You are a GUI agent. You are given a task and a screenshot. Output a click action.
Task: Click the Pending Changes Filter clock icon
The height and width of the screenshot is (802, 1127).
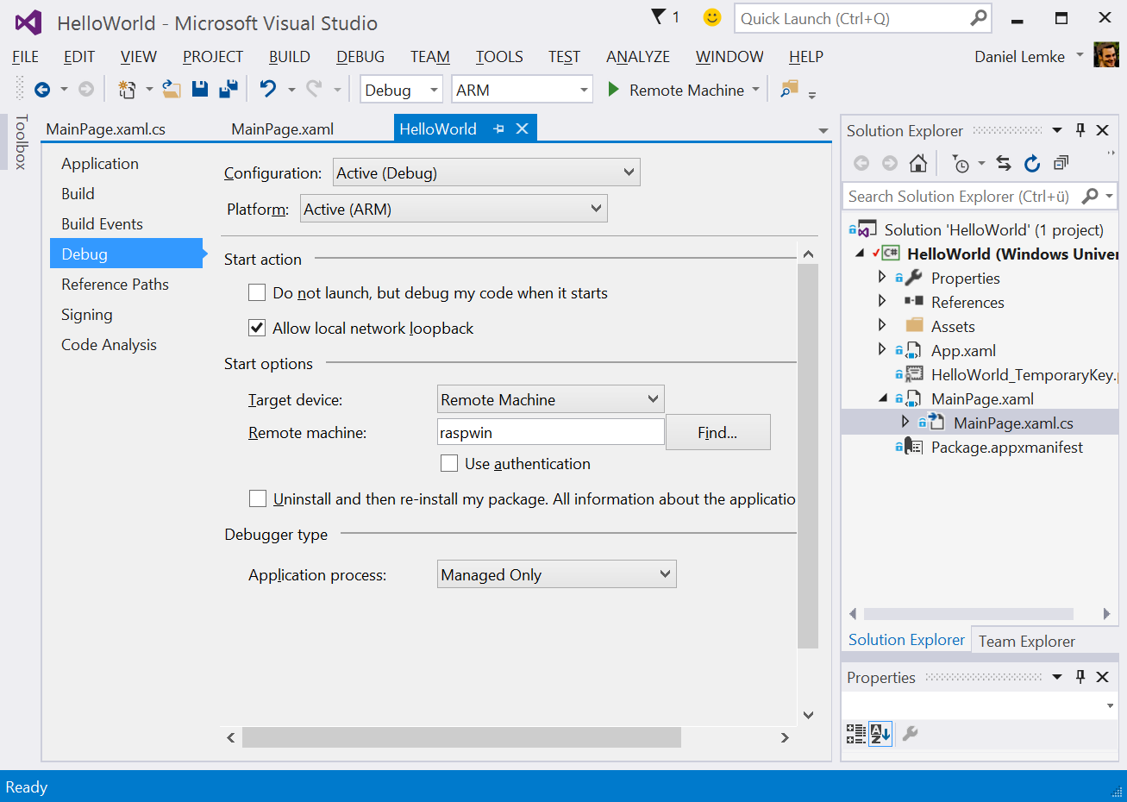961,163
